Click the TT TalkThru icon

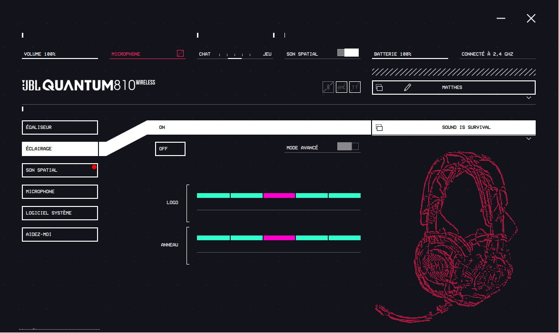pyautogui.click(x=355, y=87)
